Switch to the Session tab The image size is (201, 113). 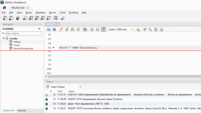click(x=22, y=110)
